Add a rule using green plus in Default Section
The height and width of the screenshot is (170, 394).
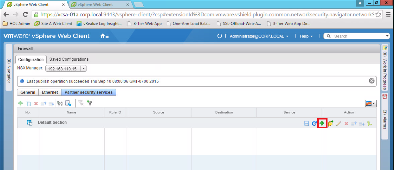point(322,123)
